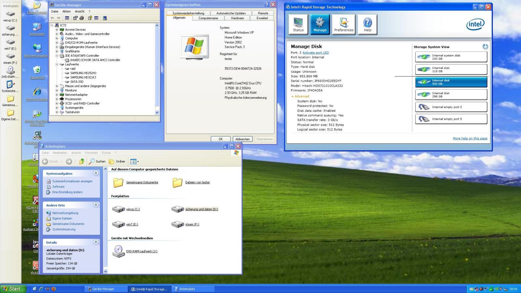Expand the DVD/CD-ROM-Laufwerke node
The image size is (521, 293).
click(57, 43)
